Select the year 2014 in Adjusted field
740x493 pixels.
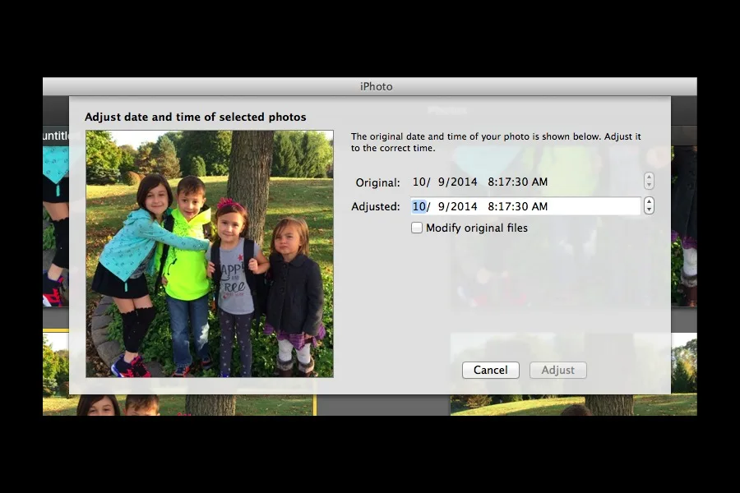tap(464, 206)
